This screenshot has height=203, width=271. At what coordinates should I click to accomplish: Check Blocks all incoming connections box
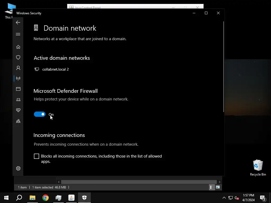[x=37, y=156]
